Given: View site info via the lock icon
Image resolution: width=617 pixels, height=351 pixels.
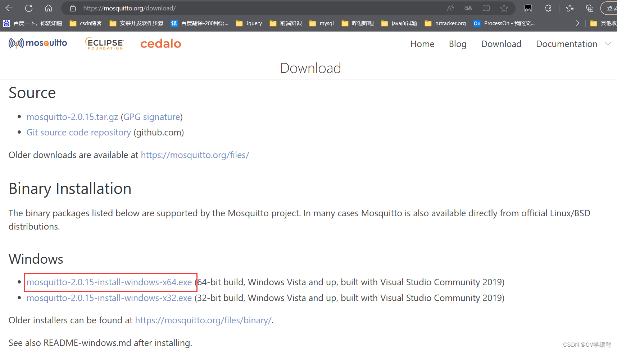Looking at the screenshot, I should pyautogui.click(x=73, y=8).
